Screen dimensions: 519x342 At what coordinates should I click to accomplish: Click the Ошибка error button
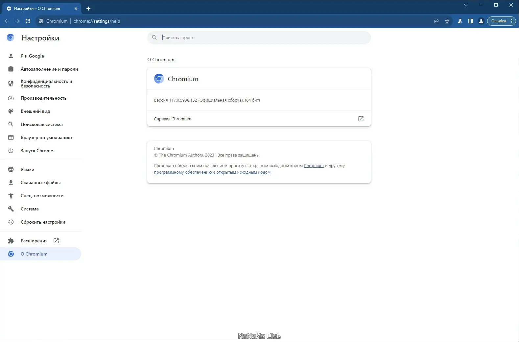click(499, 21)
